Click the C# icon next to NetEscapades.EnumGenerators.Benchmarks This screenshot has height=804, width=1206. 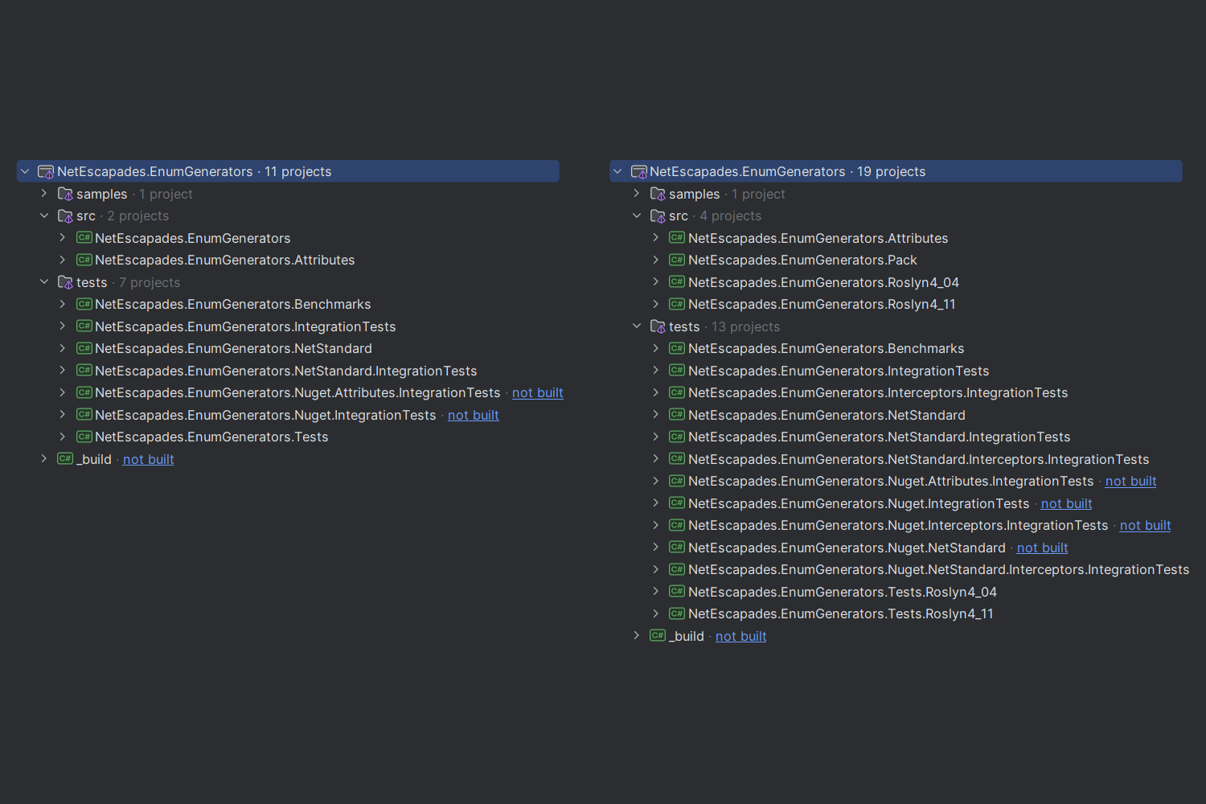tap(84, 304)
